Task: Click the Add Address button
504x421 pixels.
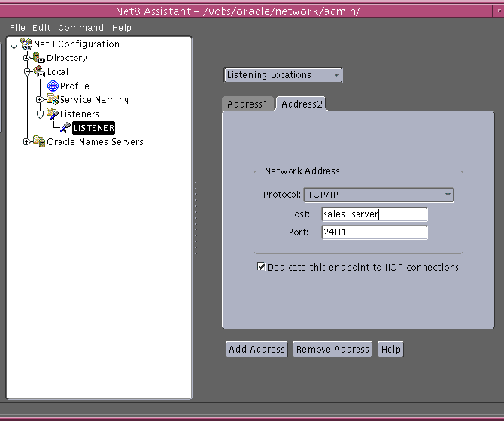Action: pyautogui.click(x=257, y=349)
